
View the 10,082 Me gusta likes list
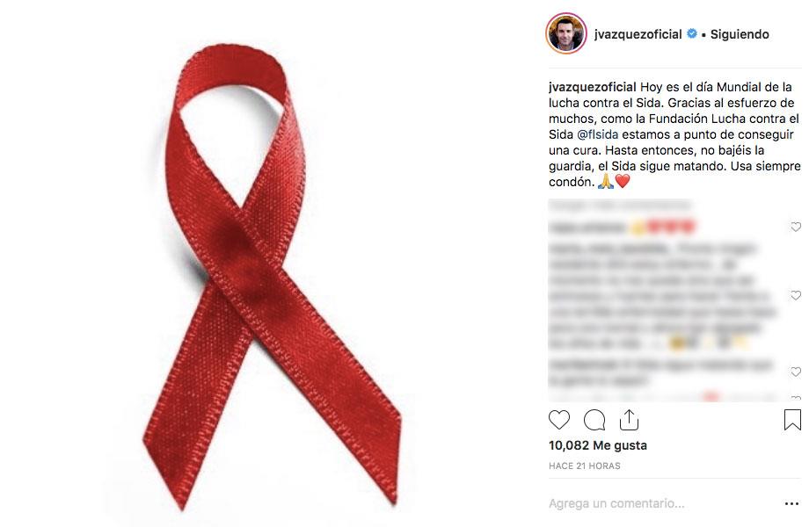point(597,445)
